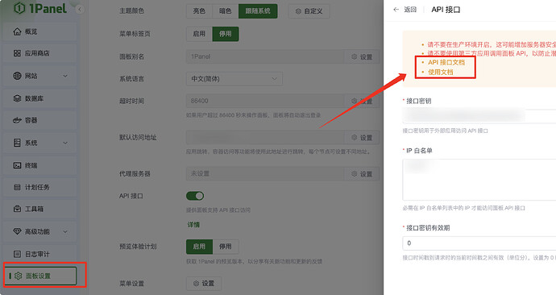Open 应用商店 app store icon
Screen dimensions: 556x295
pyautogui.click(x=17, y=53)
